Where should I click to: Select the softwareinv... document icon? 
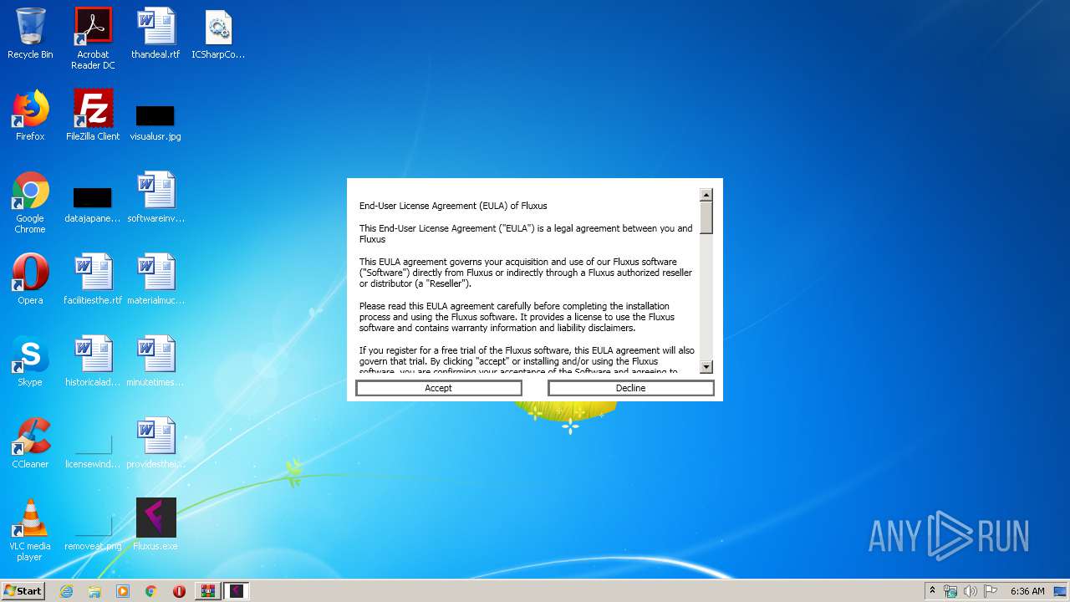pyautogui.click(x=155, y=198)
